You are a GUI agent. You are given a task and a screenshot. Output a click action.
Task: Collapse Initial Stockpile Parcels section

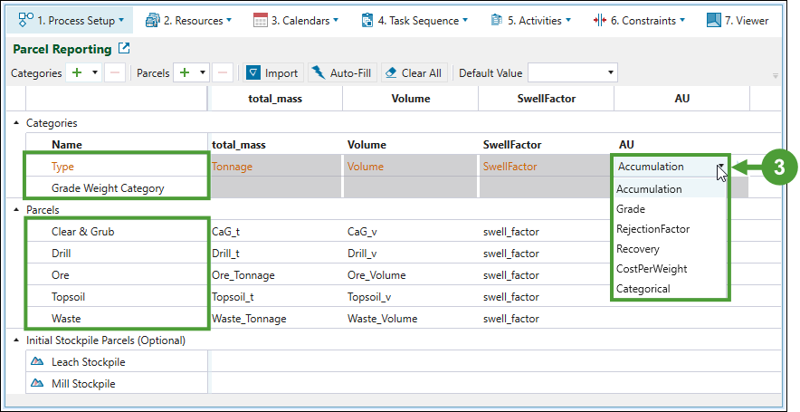[x=17, y=340]
